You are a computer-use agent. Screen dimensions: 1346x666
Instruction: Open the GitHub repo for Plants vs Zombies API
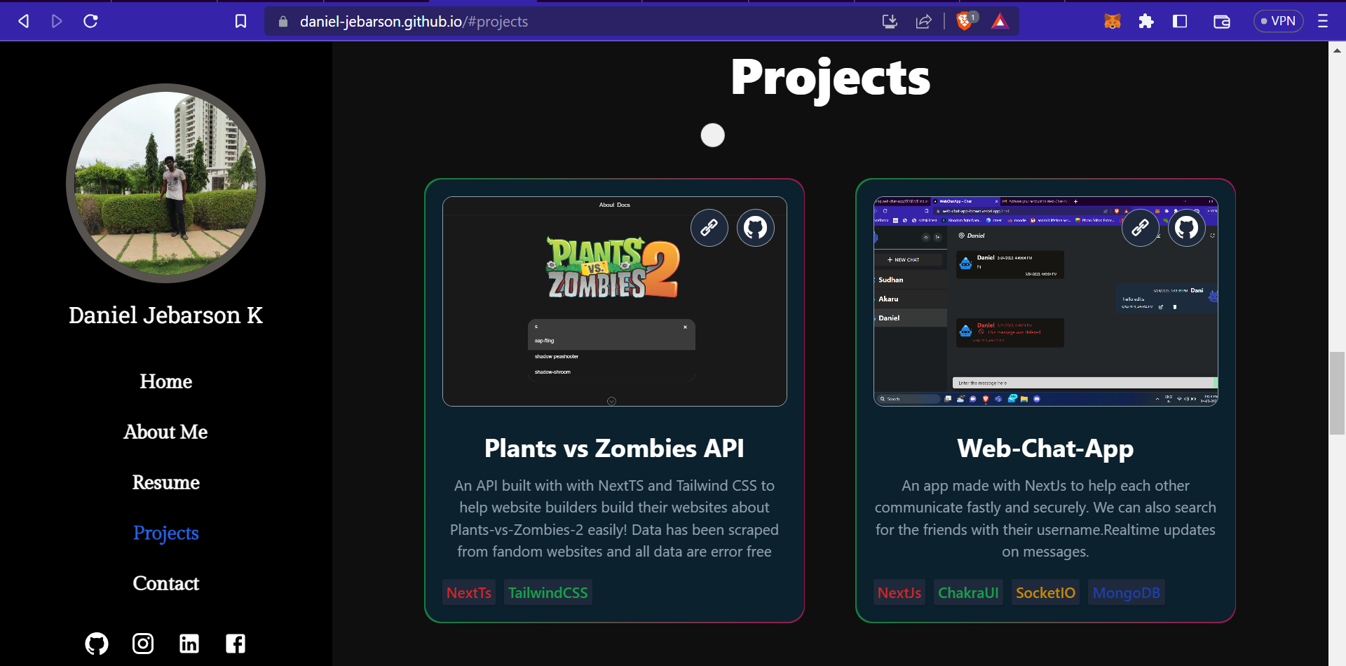pos(756,228)
